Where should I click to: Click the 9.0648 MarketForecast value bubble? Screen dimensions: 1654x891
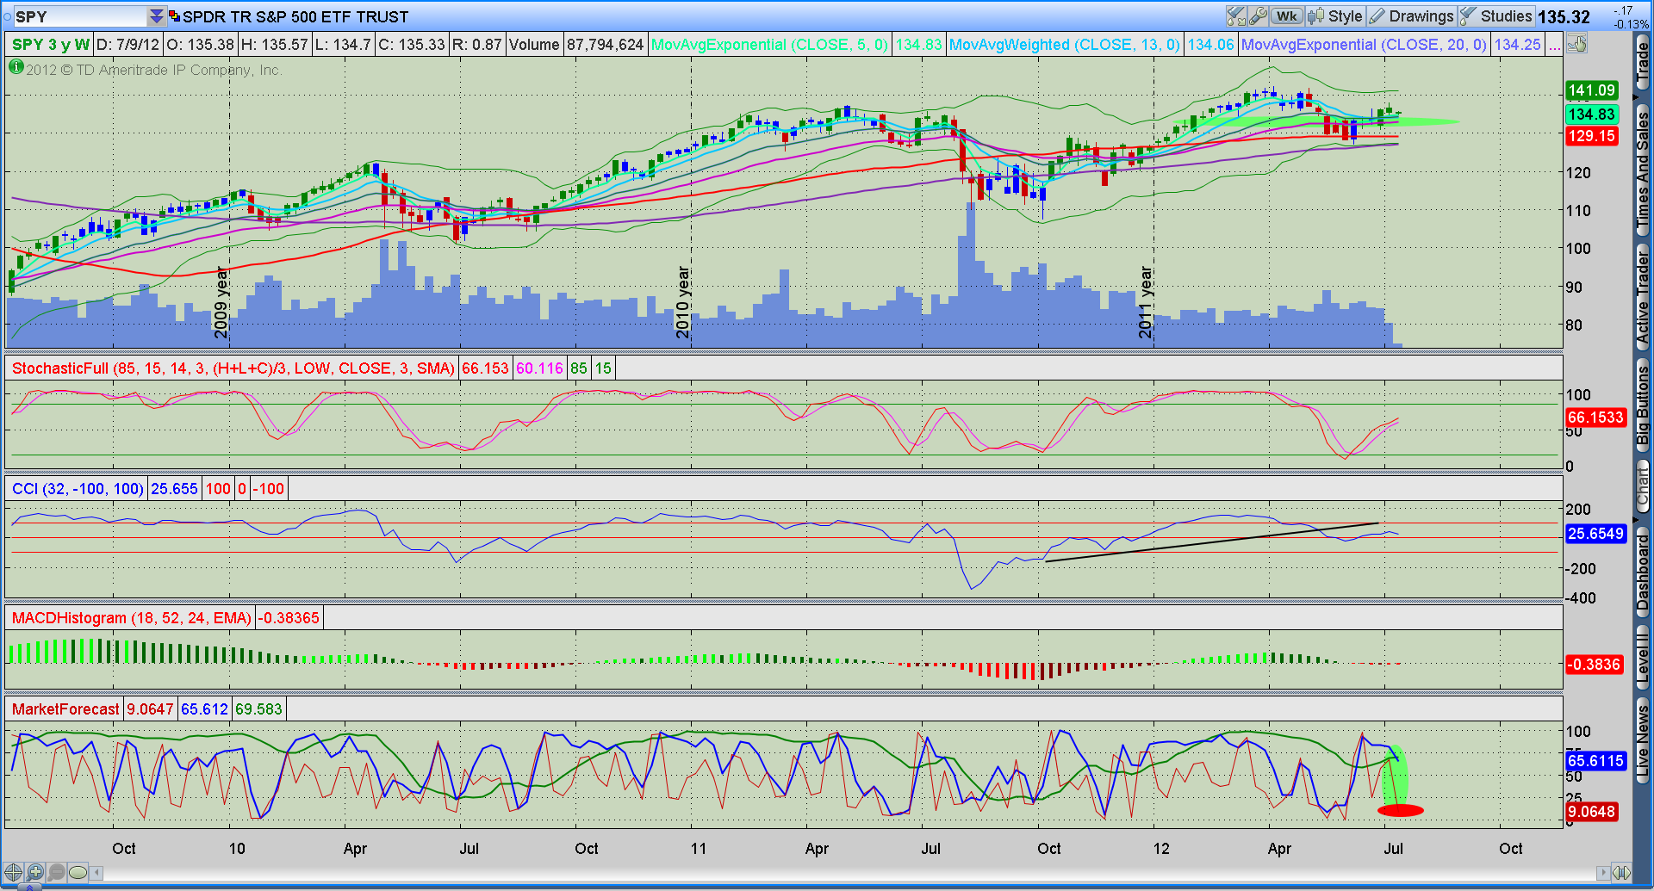[1592, 812]
